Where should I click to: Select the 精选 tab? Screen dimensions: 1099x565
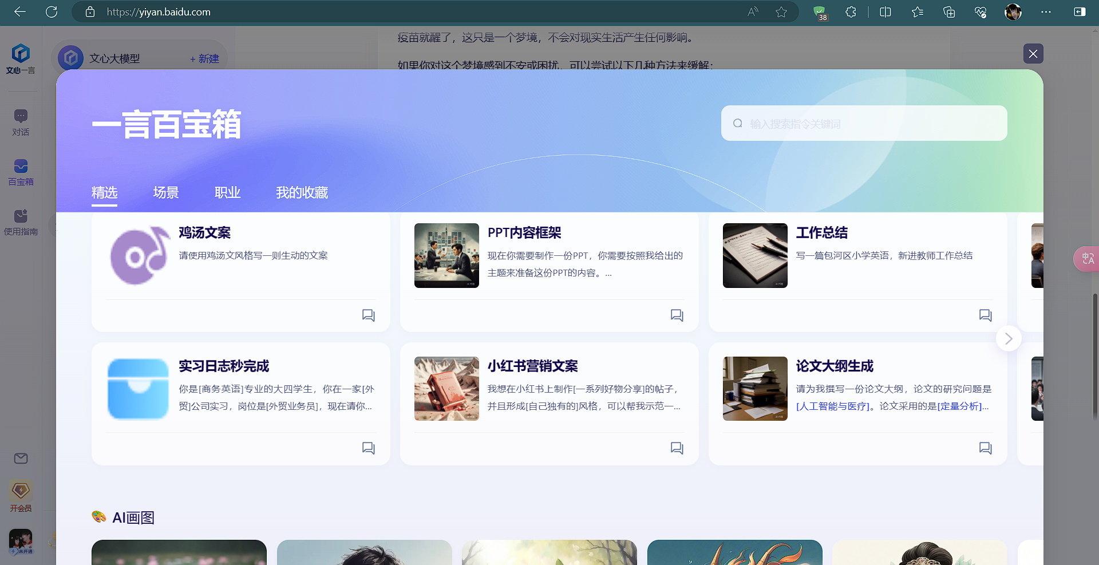click(104, 193)
